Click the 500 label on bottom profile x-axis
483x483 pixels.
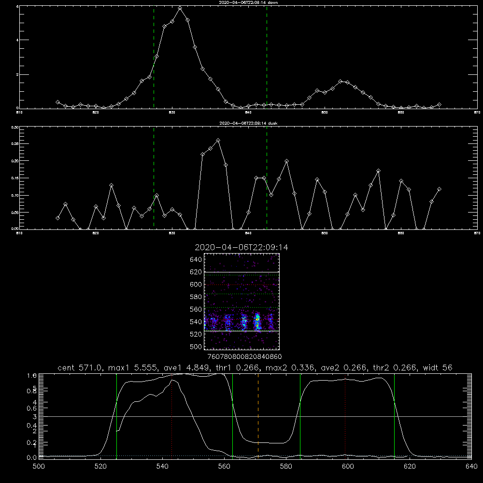pyautogui.click(x=39, y=467)
